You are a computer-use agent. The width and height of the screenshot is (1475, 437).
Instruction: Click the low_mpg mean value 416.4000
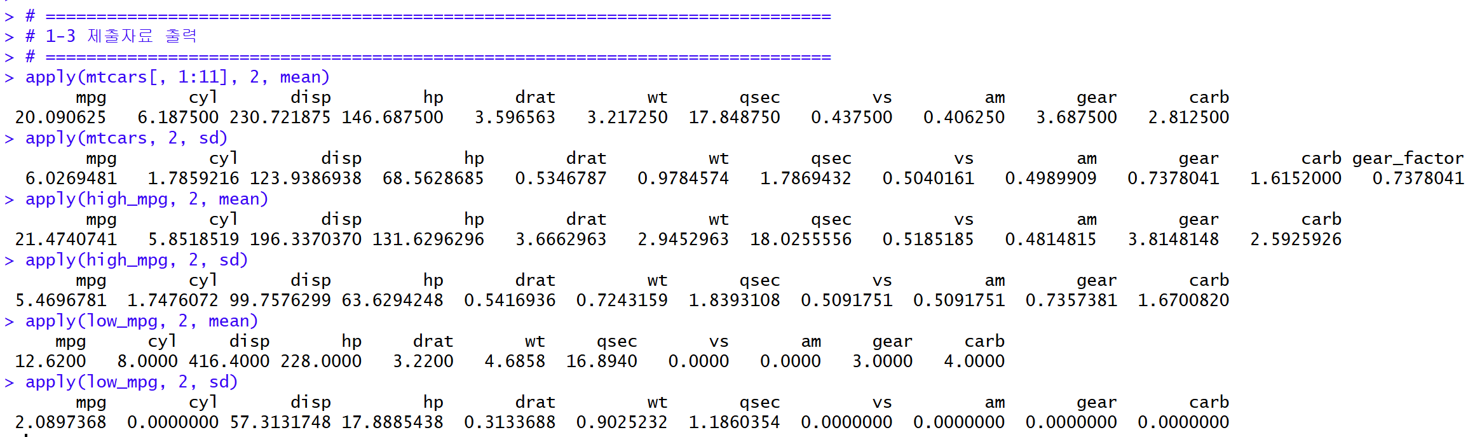(x=229, y=361)
